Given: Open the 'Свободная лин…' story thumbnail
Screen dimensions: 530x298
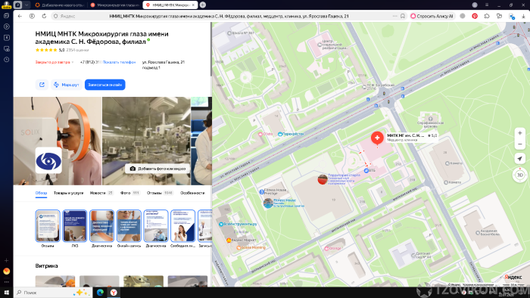Looking at the screenshot, I should tap(183, 226).
